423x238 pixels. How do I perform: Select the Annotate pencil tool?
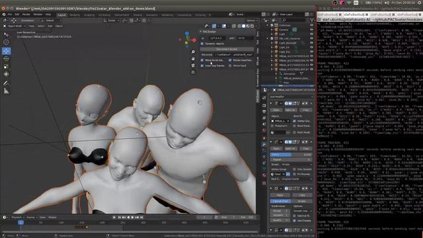click(6, 83)
